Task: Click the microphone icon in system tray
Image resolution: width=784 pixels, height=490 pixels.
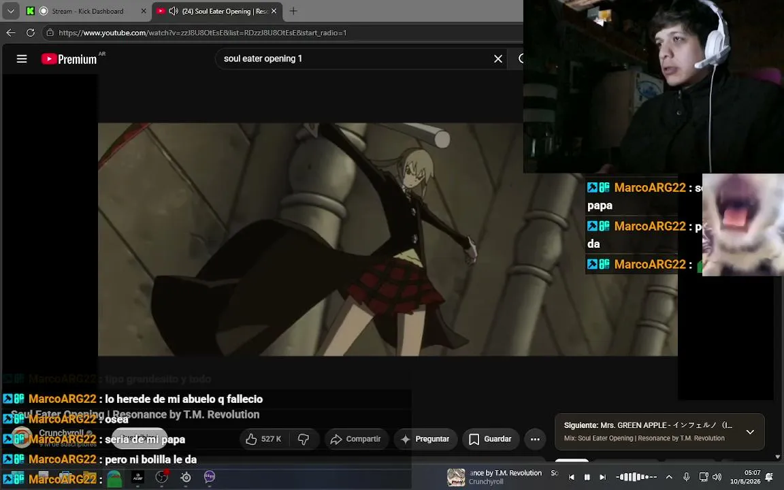Action: point(687,477)
